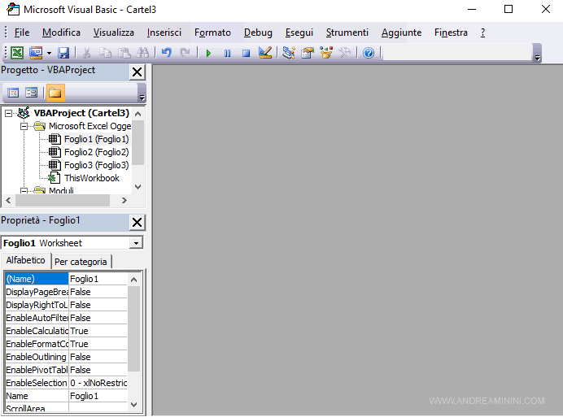Click the Toolbox hammer-and-wrench icon
The height and width of the screenshot is (417, 563).
point(345,53)
